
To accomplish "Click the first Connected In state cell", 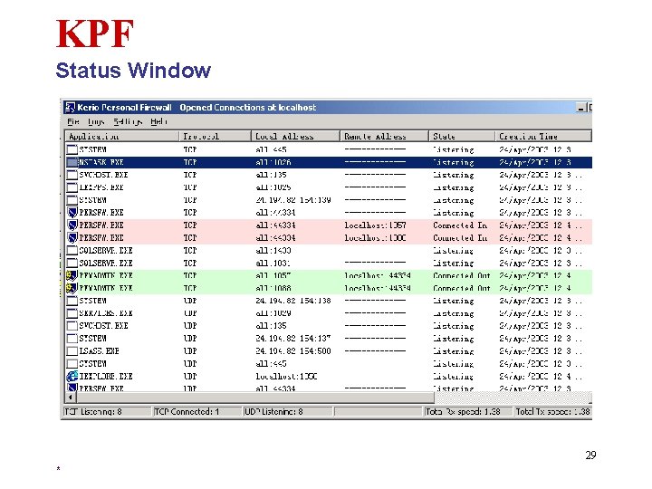I will click(x=460, y=225).
